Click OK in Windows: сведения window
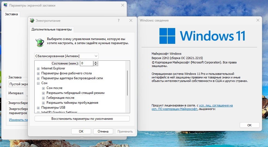This screenshot has height=147, width=268. (x=249, y=125)
